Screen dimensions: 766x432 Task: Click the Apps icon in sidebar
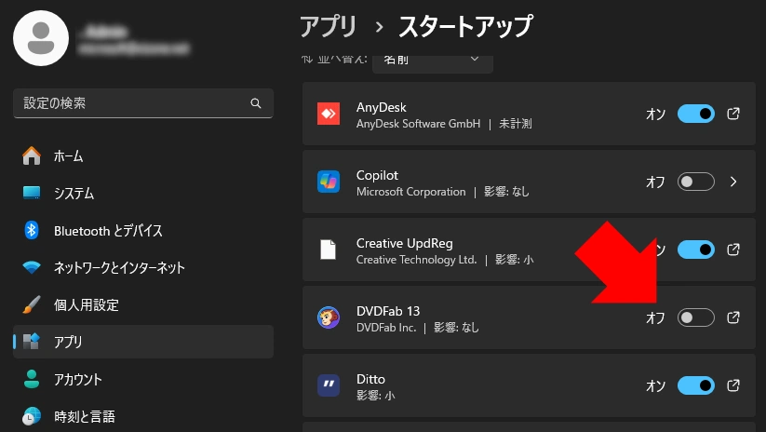coord(32,342)
